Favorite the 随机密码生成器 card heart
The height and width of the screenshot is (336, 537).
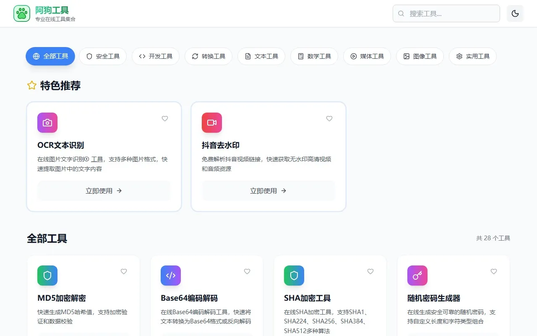(493, 272)
